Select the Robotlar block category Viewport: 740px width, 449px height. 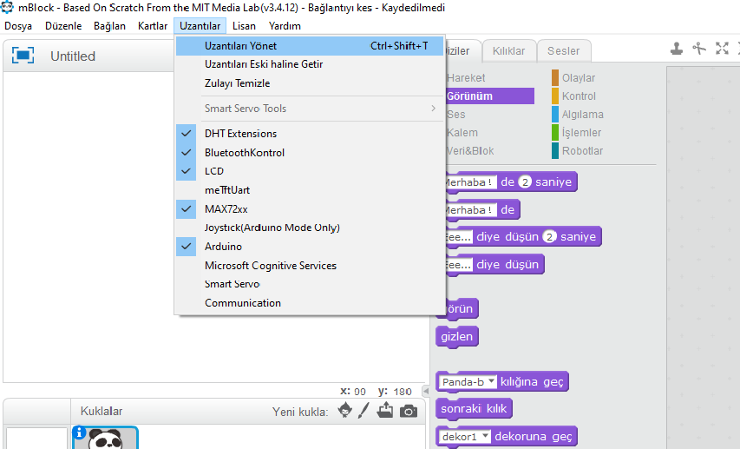tap(582, 151)
